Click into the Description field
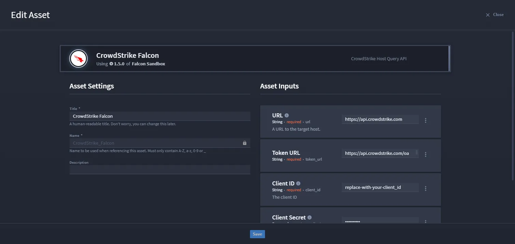 click(x=160, y=169)
